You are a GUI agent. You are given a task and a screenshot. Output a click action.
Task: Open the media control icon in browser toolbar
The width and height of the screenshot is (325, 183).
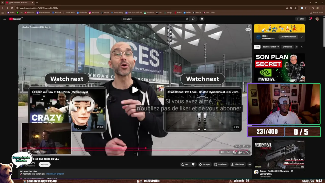313,8
